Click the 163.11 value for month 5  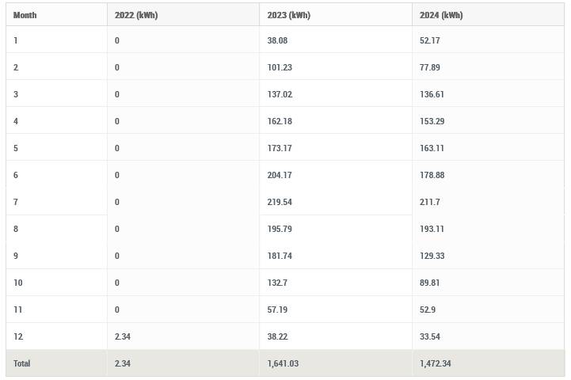[432, 148]
